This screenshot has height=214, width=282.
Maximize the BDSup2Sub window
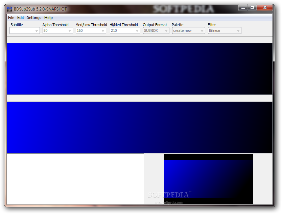[252, 7]
